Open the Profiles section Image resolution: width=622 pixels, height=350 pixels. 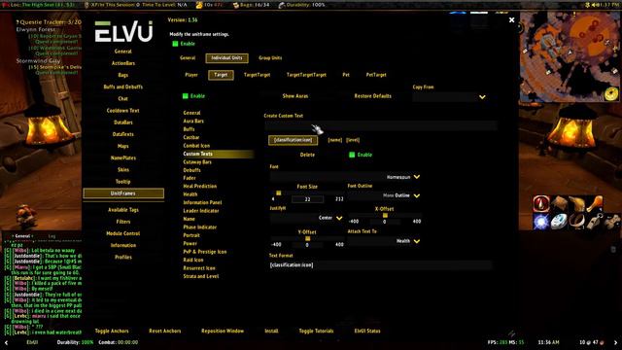tap(123, 257)
